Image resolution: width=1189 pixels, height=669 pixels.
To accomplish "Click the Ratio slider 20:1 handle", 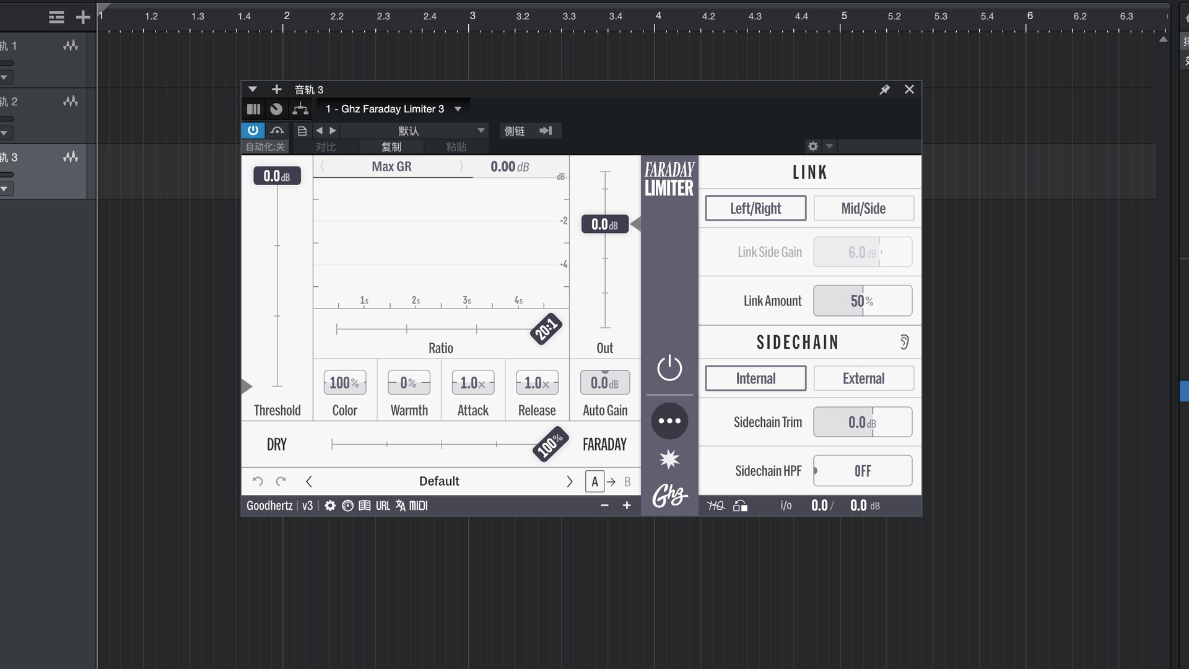I will [x=546, y=329].
